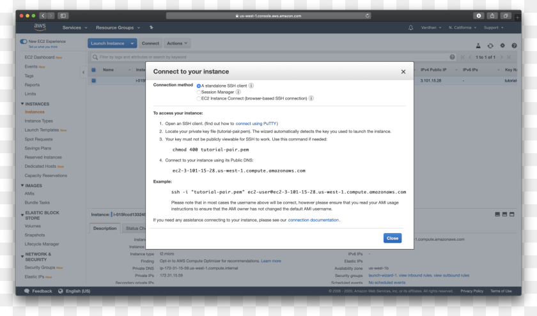Screen dimensions: 537x316
Task: Open the Services menu
Action: click(x=75, y=27)
